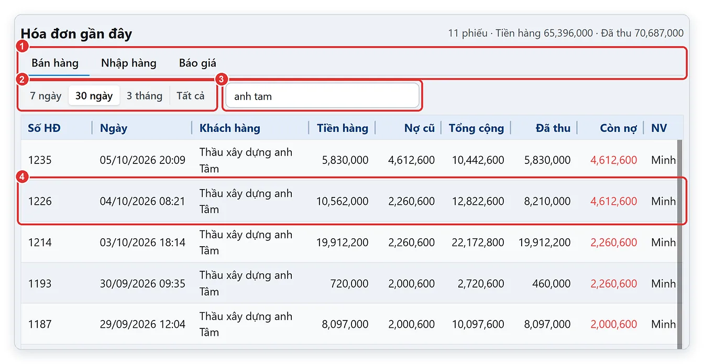Click customer name in invoice 1214 row
The width and height of the screenshot is (704, 364).
click(x=246, y=242)
